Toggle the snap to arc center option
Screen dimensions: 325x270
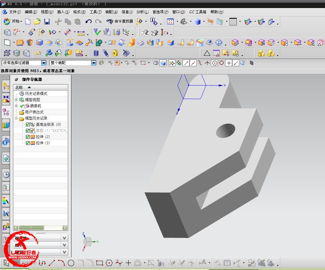(215, 63)
